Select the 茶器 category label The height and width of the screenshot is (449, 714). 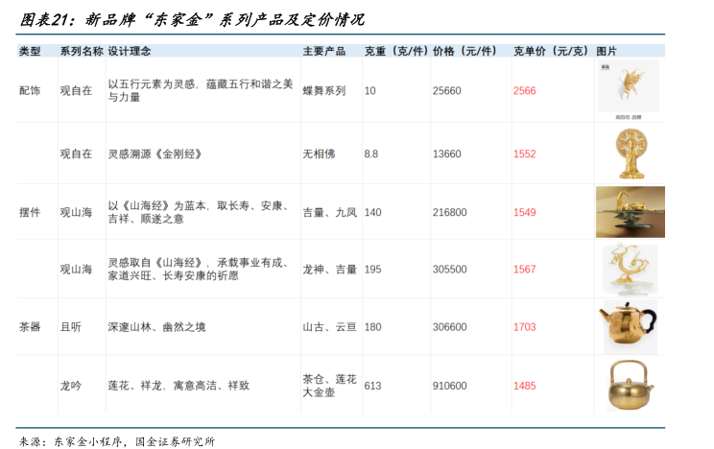click(30, 327)
